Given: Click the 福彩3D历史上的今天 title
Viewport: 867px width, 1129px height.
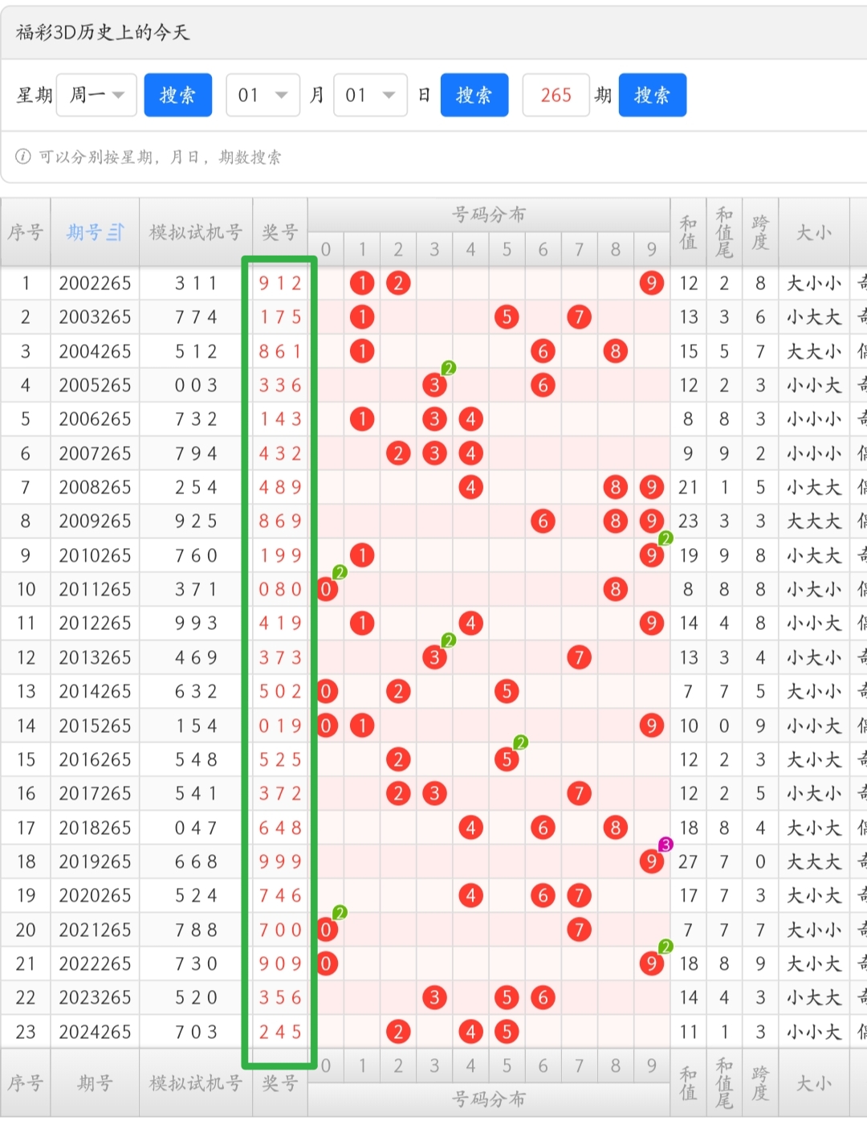Looking at the screenshot, I should (x=103, y=32).
